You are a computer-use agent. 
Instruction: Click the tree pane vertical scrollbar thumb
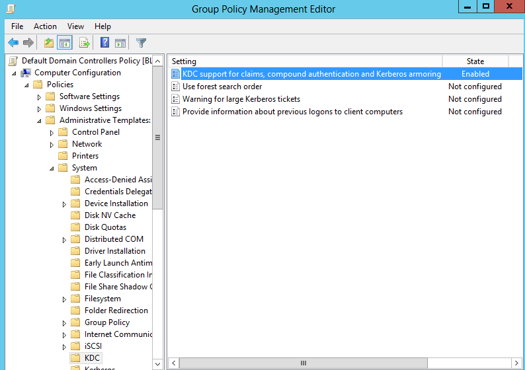point(158,138)
